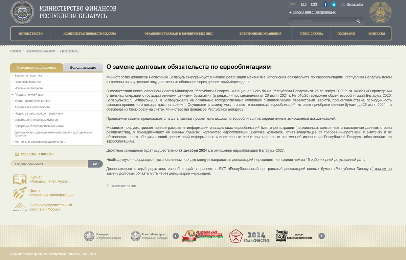This screenshot has height=260, width=406.
Task: Open the Учебно-оздоровительный комплекс Форум link
Action: pos(51,207)
